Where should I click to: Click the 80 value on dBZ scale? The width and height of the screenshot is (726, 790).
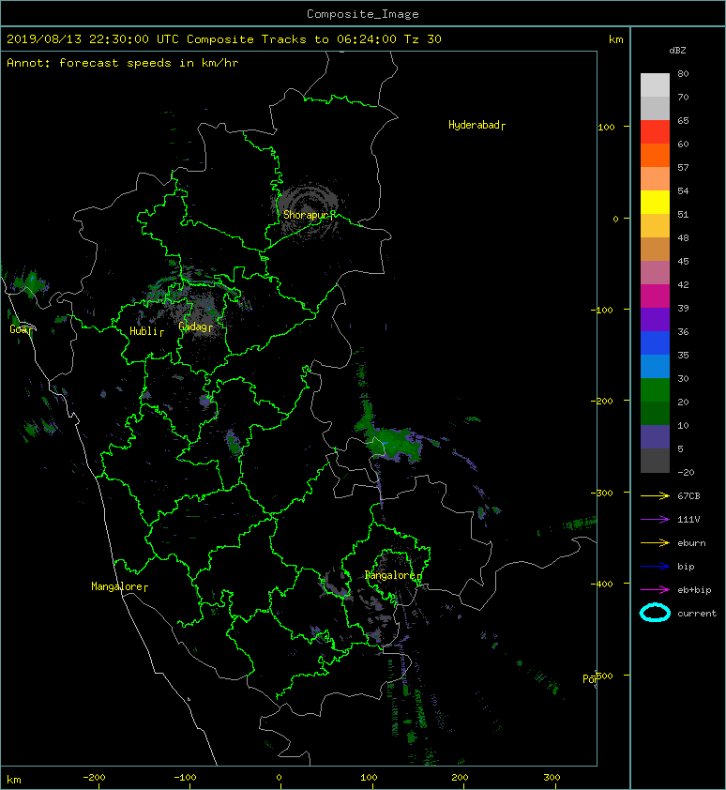click(x=683, y=73)
